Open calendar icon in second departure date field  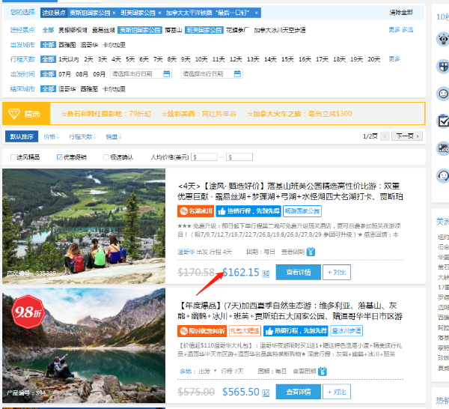(237, 73)
